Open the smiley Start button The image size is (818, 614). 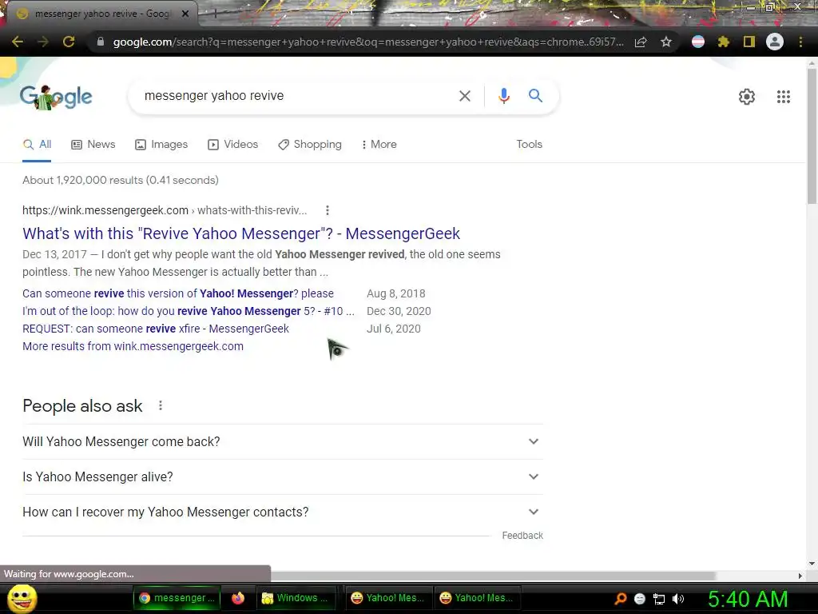click(22, 598)
